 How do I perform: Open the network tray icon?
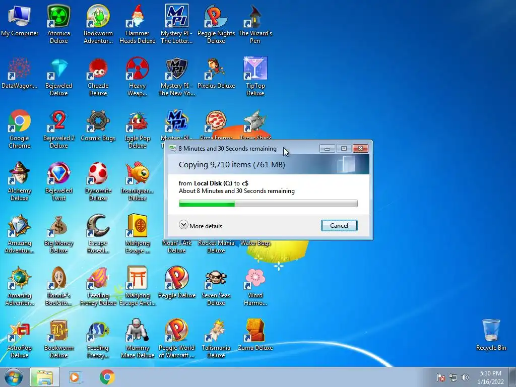(453, 377)
